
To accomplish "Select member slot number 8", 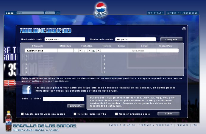I will coord(104,64).
